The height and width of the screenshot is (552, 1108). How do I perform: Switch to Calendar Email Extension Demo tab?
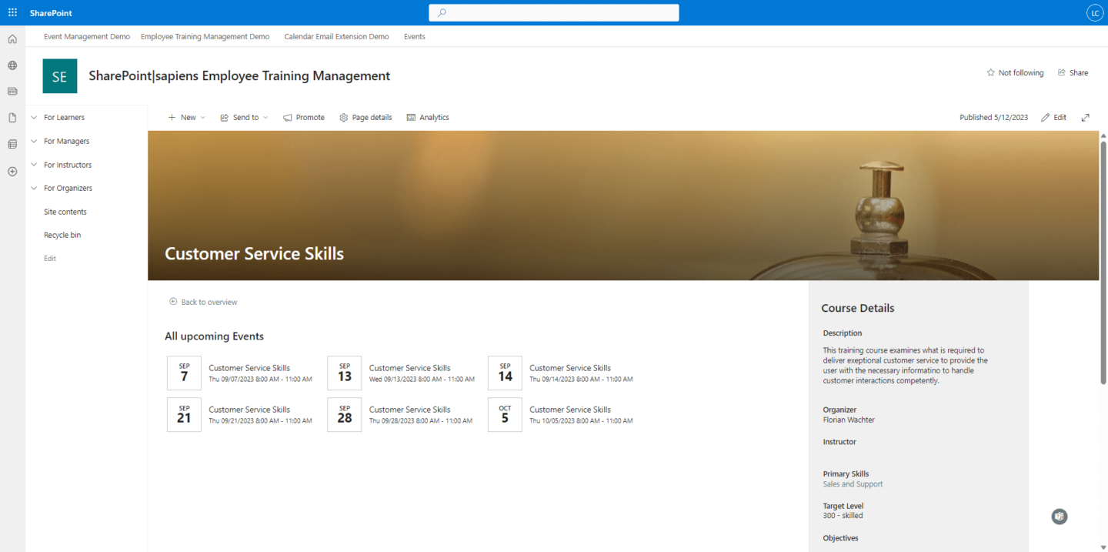[336, 36]
